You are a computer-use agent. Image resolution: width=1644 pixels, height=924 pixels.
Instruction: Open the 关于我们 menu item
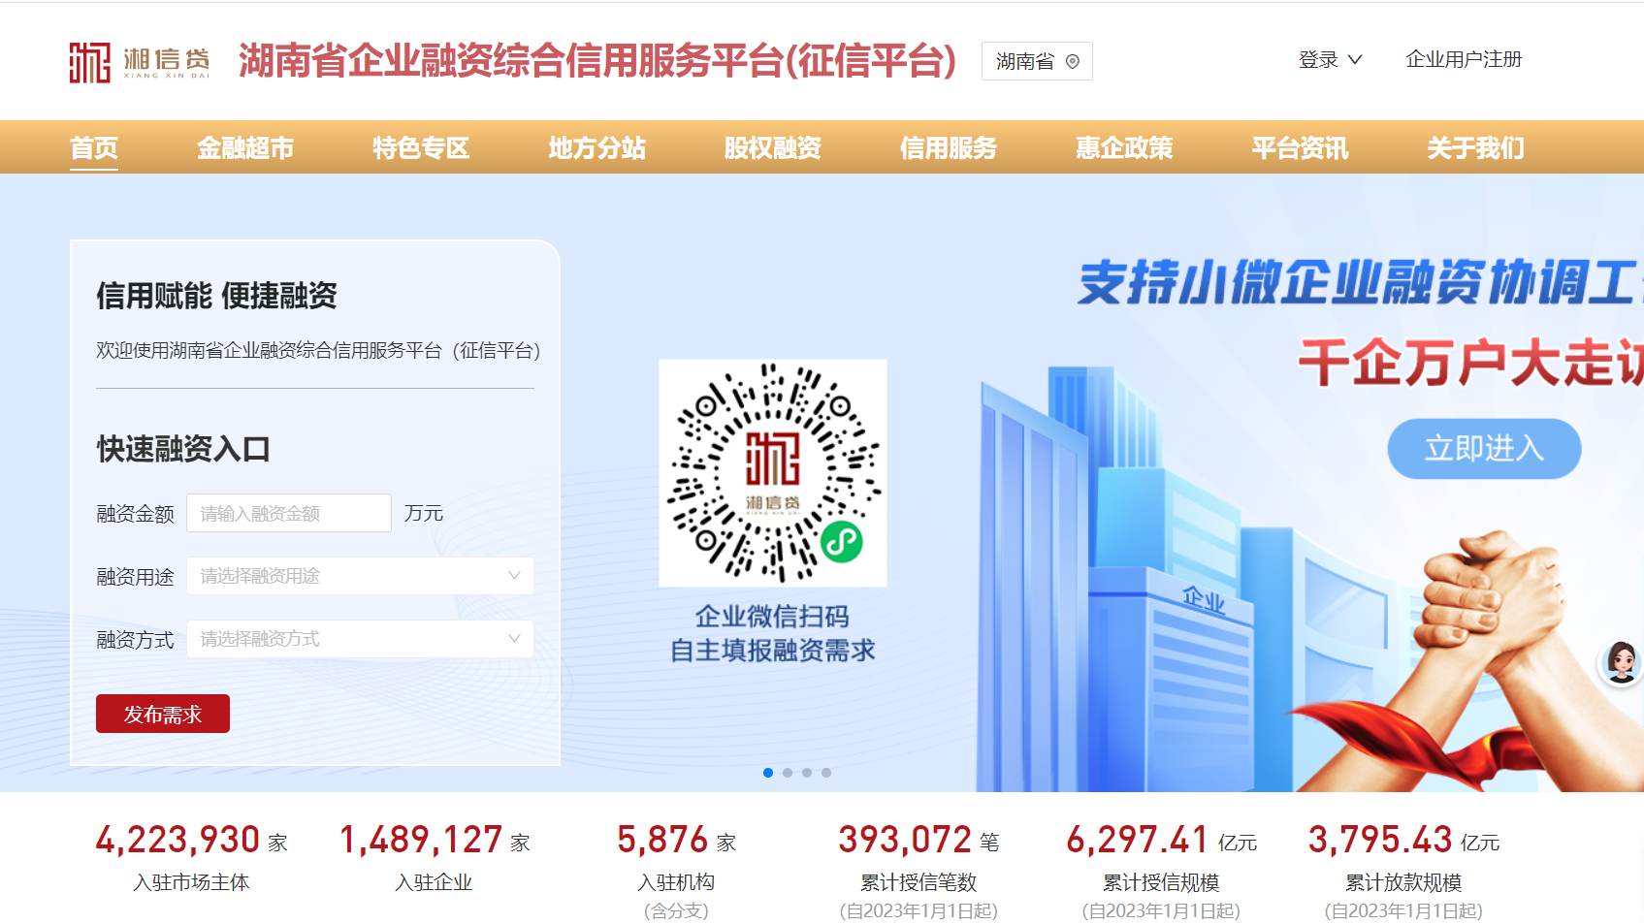point(1475,148)
